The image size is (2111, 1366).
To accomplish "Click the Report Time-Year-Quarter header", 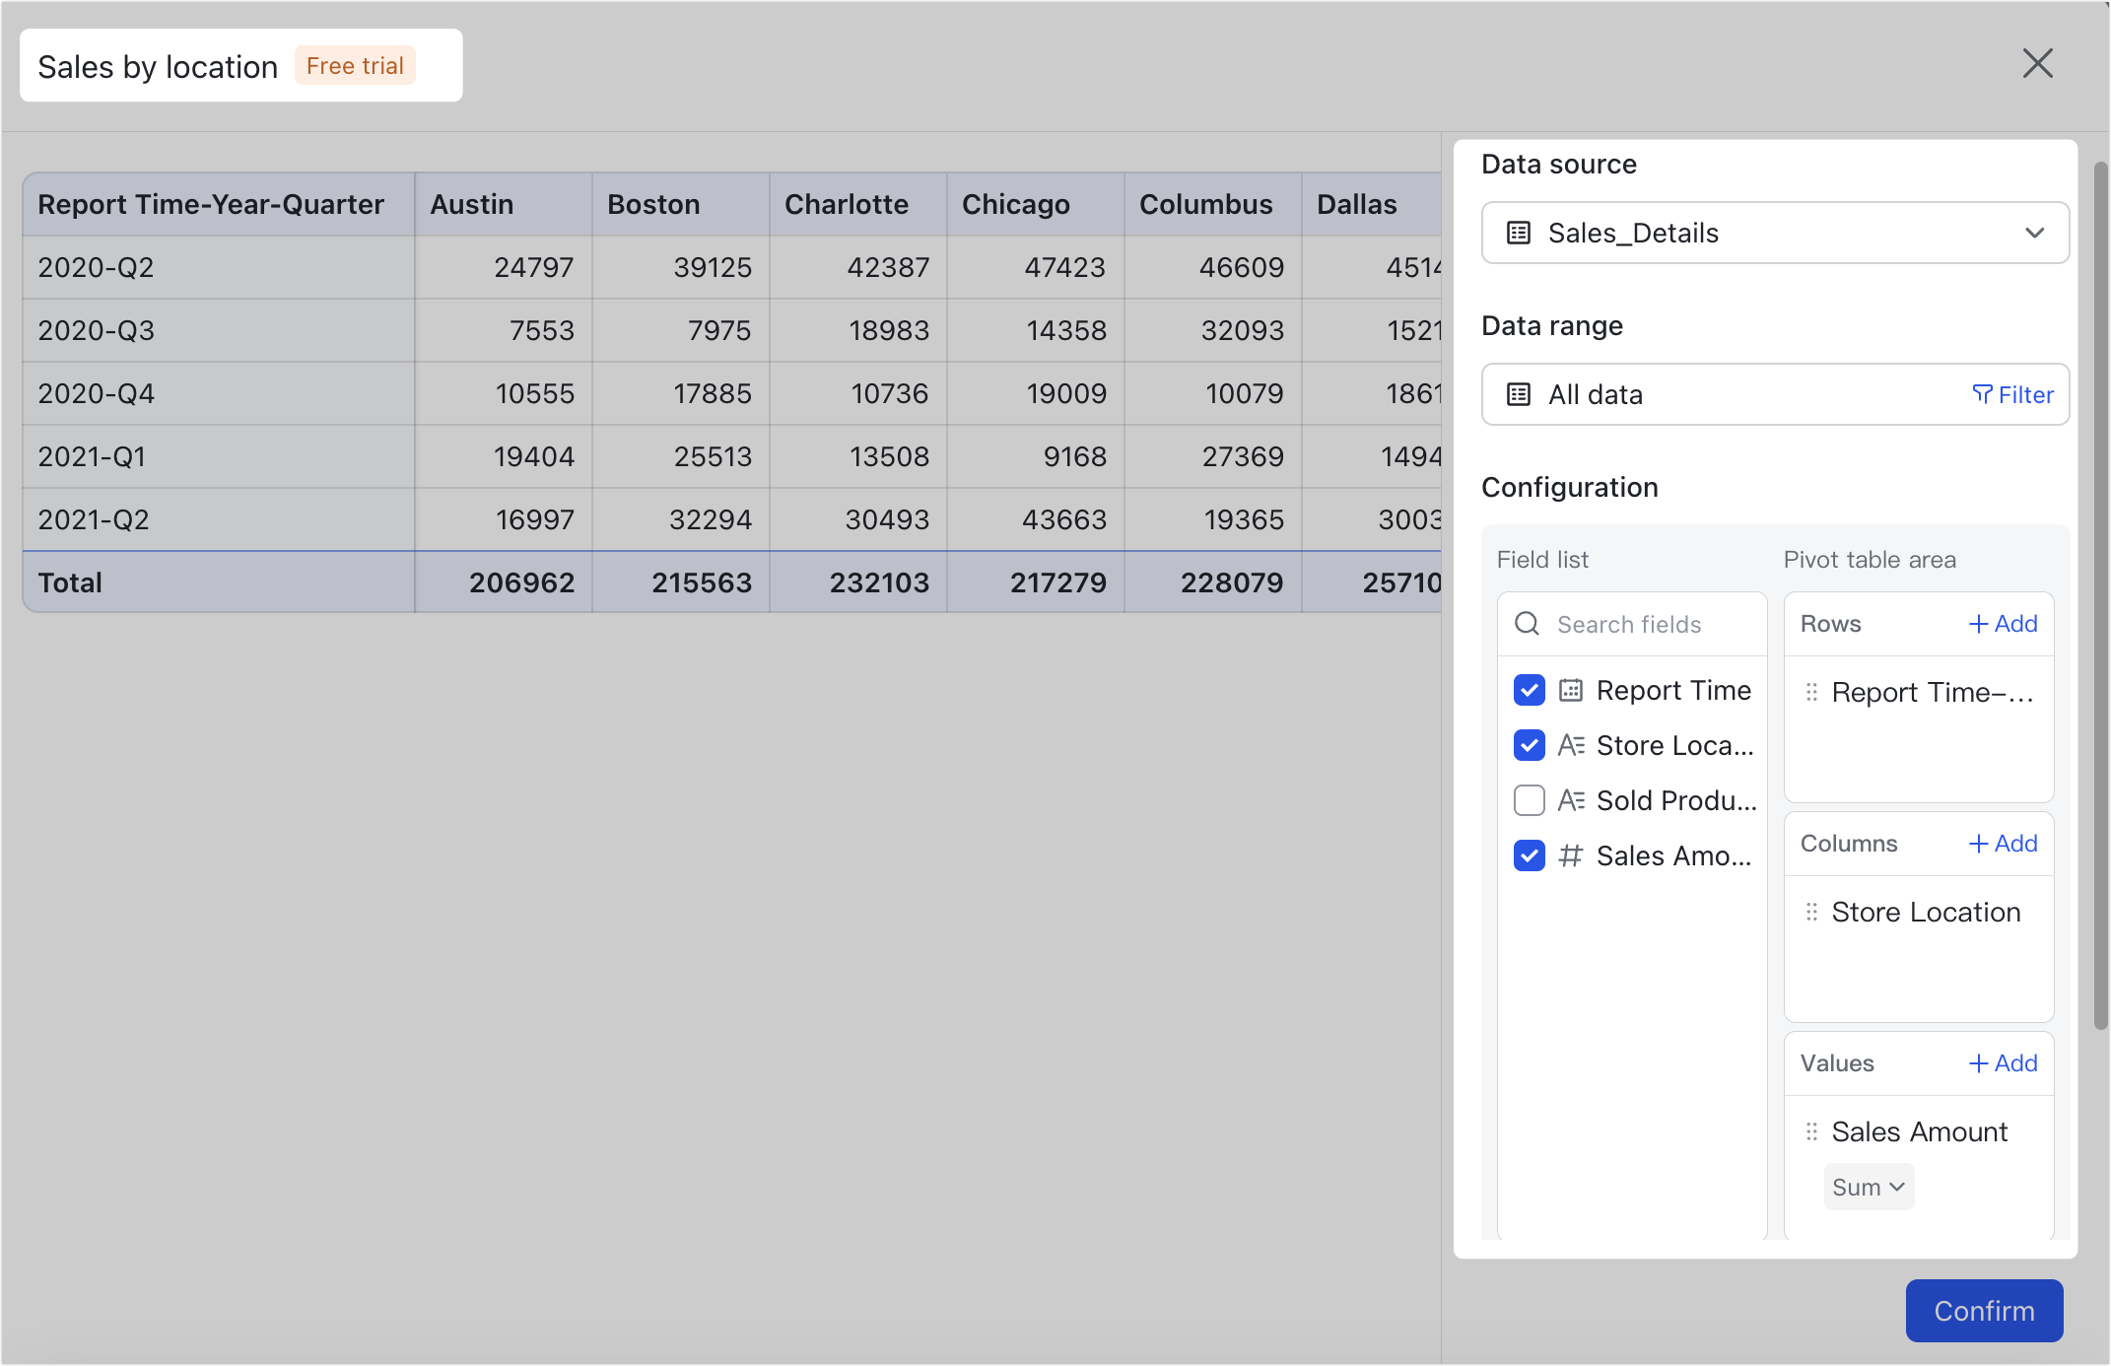I will (219, 204).
